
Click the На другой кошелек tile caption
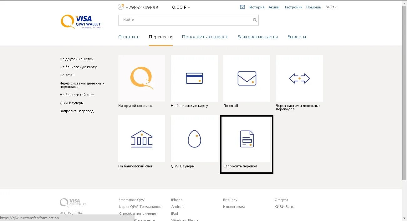click(135, 106)
